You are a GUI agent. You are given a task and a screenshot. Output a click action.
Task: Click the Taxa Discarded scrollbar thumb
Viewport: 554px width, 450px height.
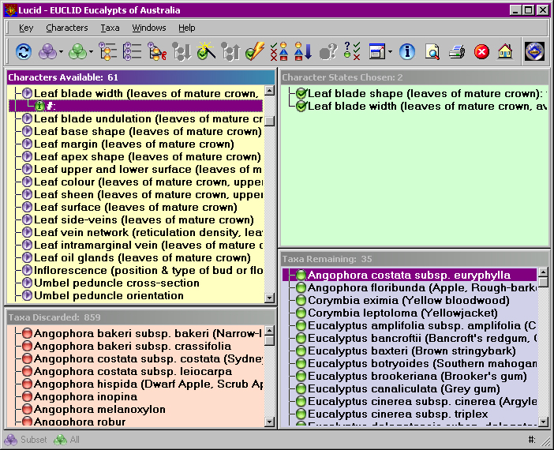pyautogui.click(x=270, y=340)
